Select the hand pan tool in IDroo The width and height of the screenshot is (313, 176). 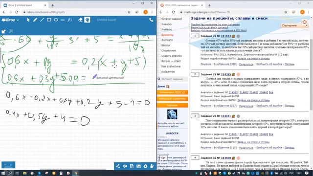(87, 20)
